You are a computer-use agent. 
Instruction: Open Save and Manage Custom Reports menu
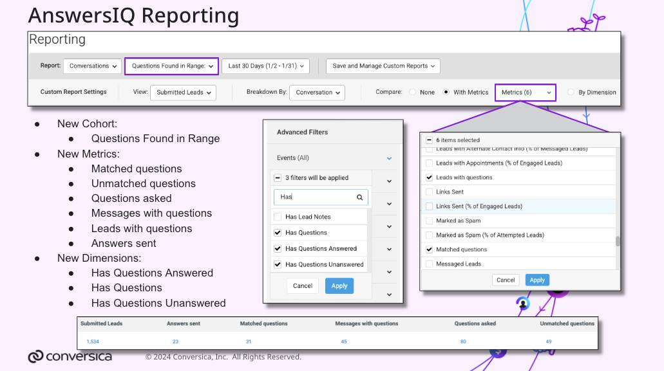(383, 66)
